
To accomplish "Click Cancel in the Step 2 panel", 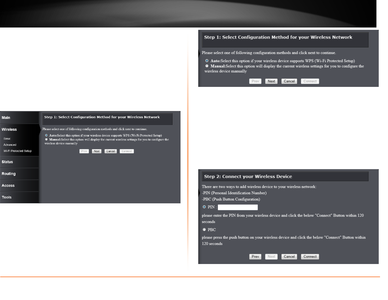I will [x=289, y=257].
